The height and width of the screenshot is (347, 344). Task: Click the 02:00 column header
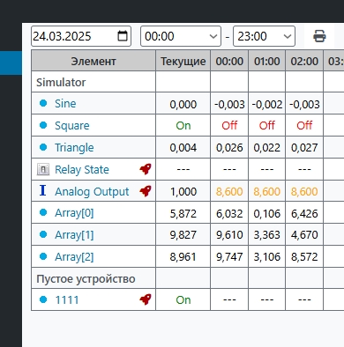tap(304, 61)
